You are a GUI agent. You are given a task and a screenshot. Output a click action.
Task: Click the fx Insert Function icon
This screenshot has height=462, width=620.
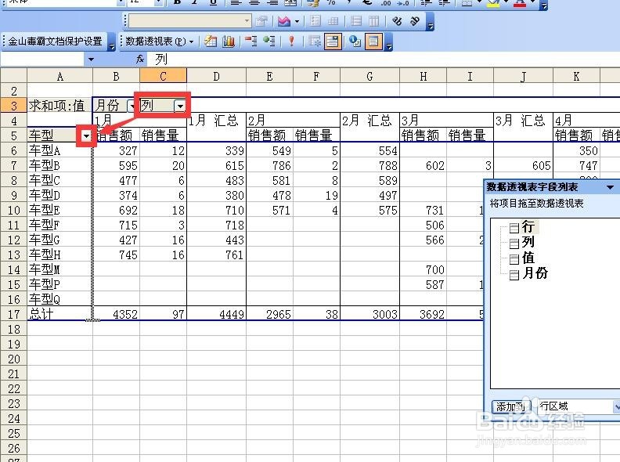click(140, 60)
